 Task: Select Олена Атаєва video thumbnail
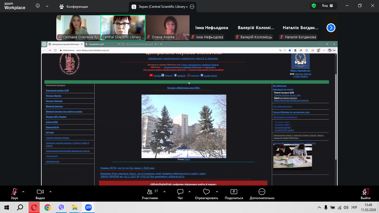(x=168, y=27)
